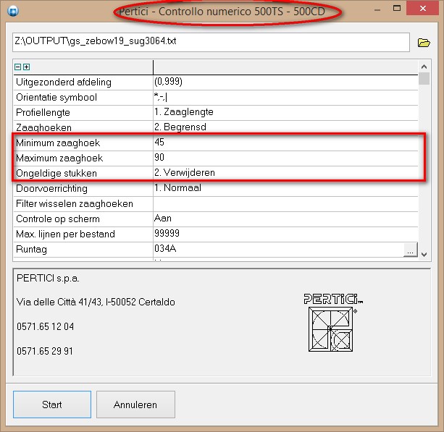Click the Annuleren button

tap(135, 405)
